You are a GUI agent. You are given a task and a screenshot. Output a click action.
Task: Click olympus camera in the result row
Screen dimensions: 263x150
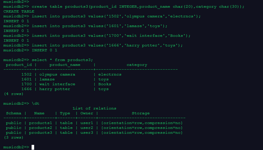pos(57,74)
